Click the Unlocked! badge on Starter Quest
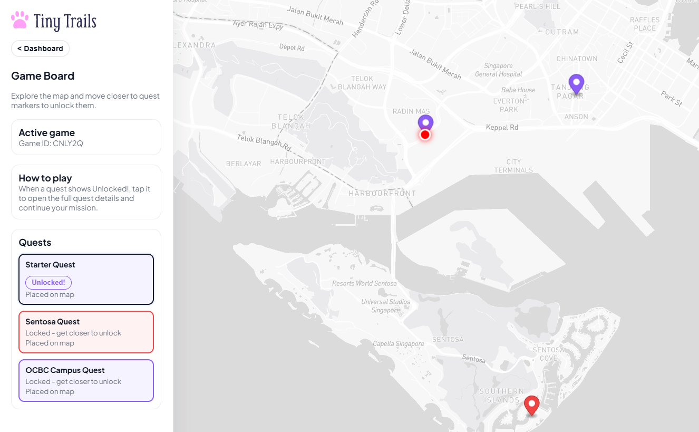 (x=48, y=282)
